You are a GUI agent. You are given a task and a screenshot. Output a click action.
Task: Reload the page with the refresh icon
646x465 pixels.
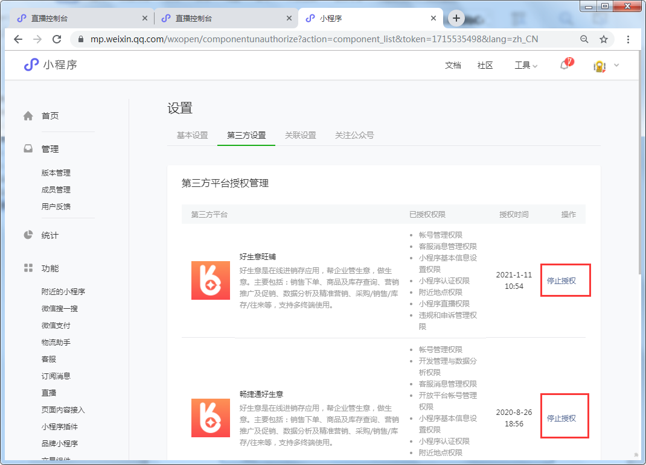tap(57, 39)
